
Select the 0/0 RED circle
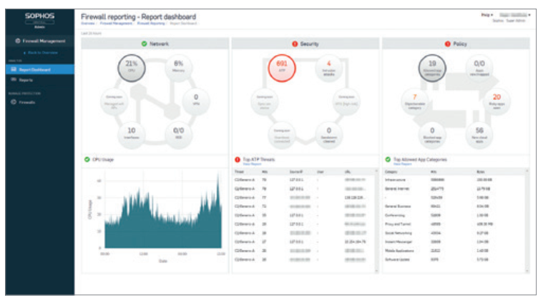point(178,135)
